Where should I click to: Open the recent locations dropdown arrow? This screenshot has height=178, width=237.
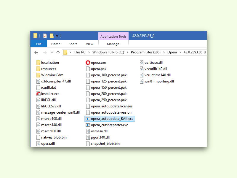(52, 53)
